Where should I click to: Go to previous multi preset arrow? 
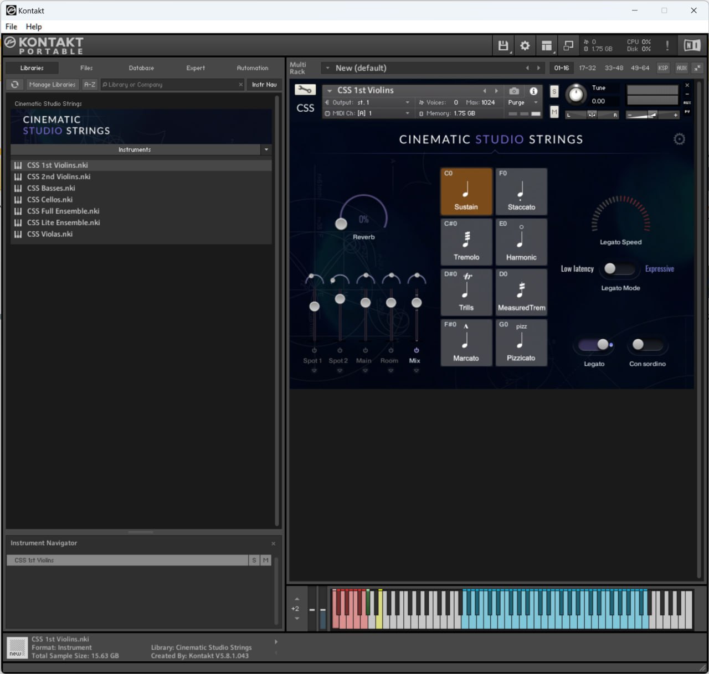pyautogui.click(x=527, y=68)
